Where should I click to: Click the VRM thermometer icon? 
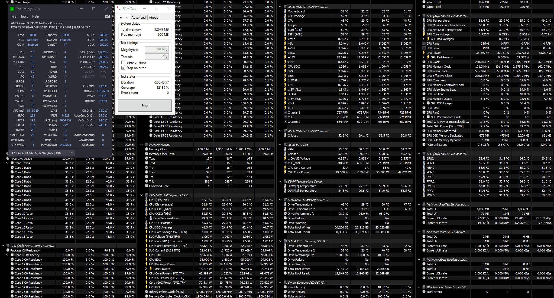pos(285,149)
